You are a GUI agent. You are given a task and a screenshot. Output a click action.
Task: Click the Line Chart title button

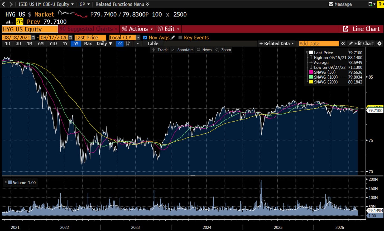(366, 29)
